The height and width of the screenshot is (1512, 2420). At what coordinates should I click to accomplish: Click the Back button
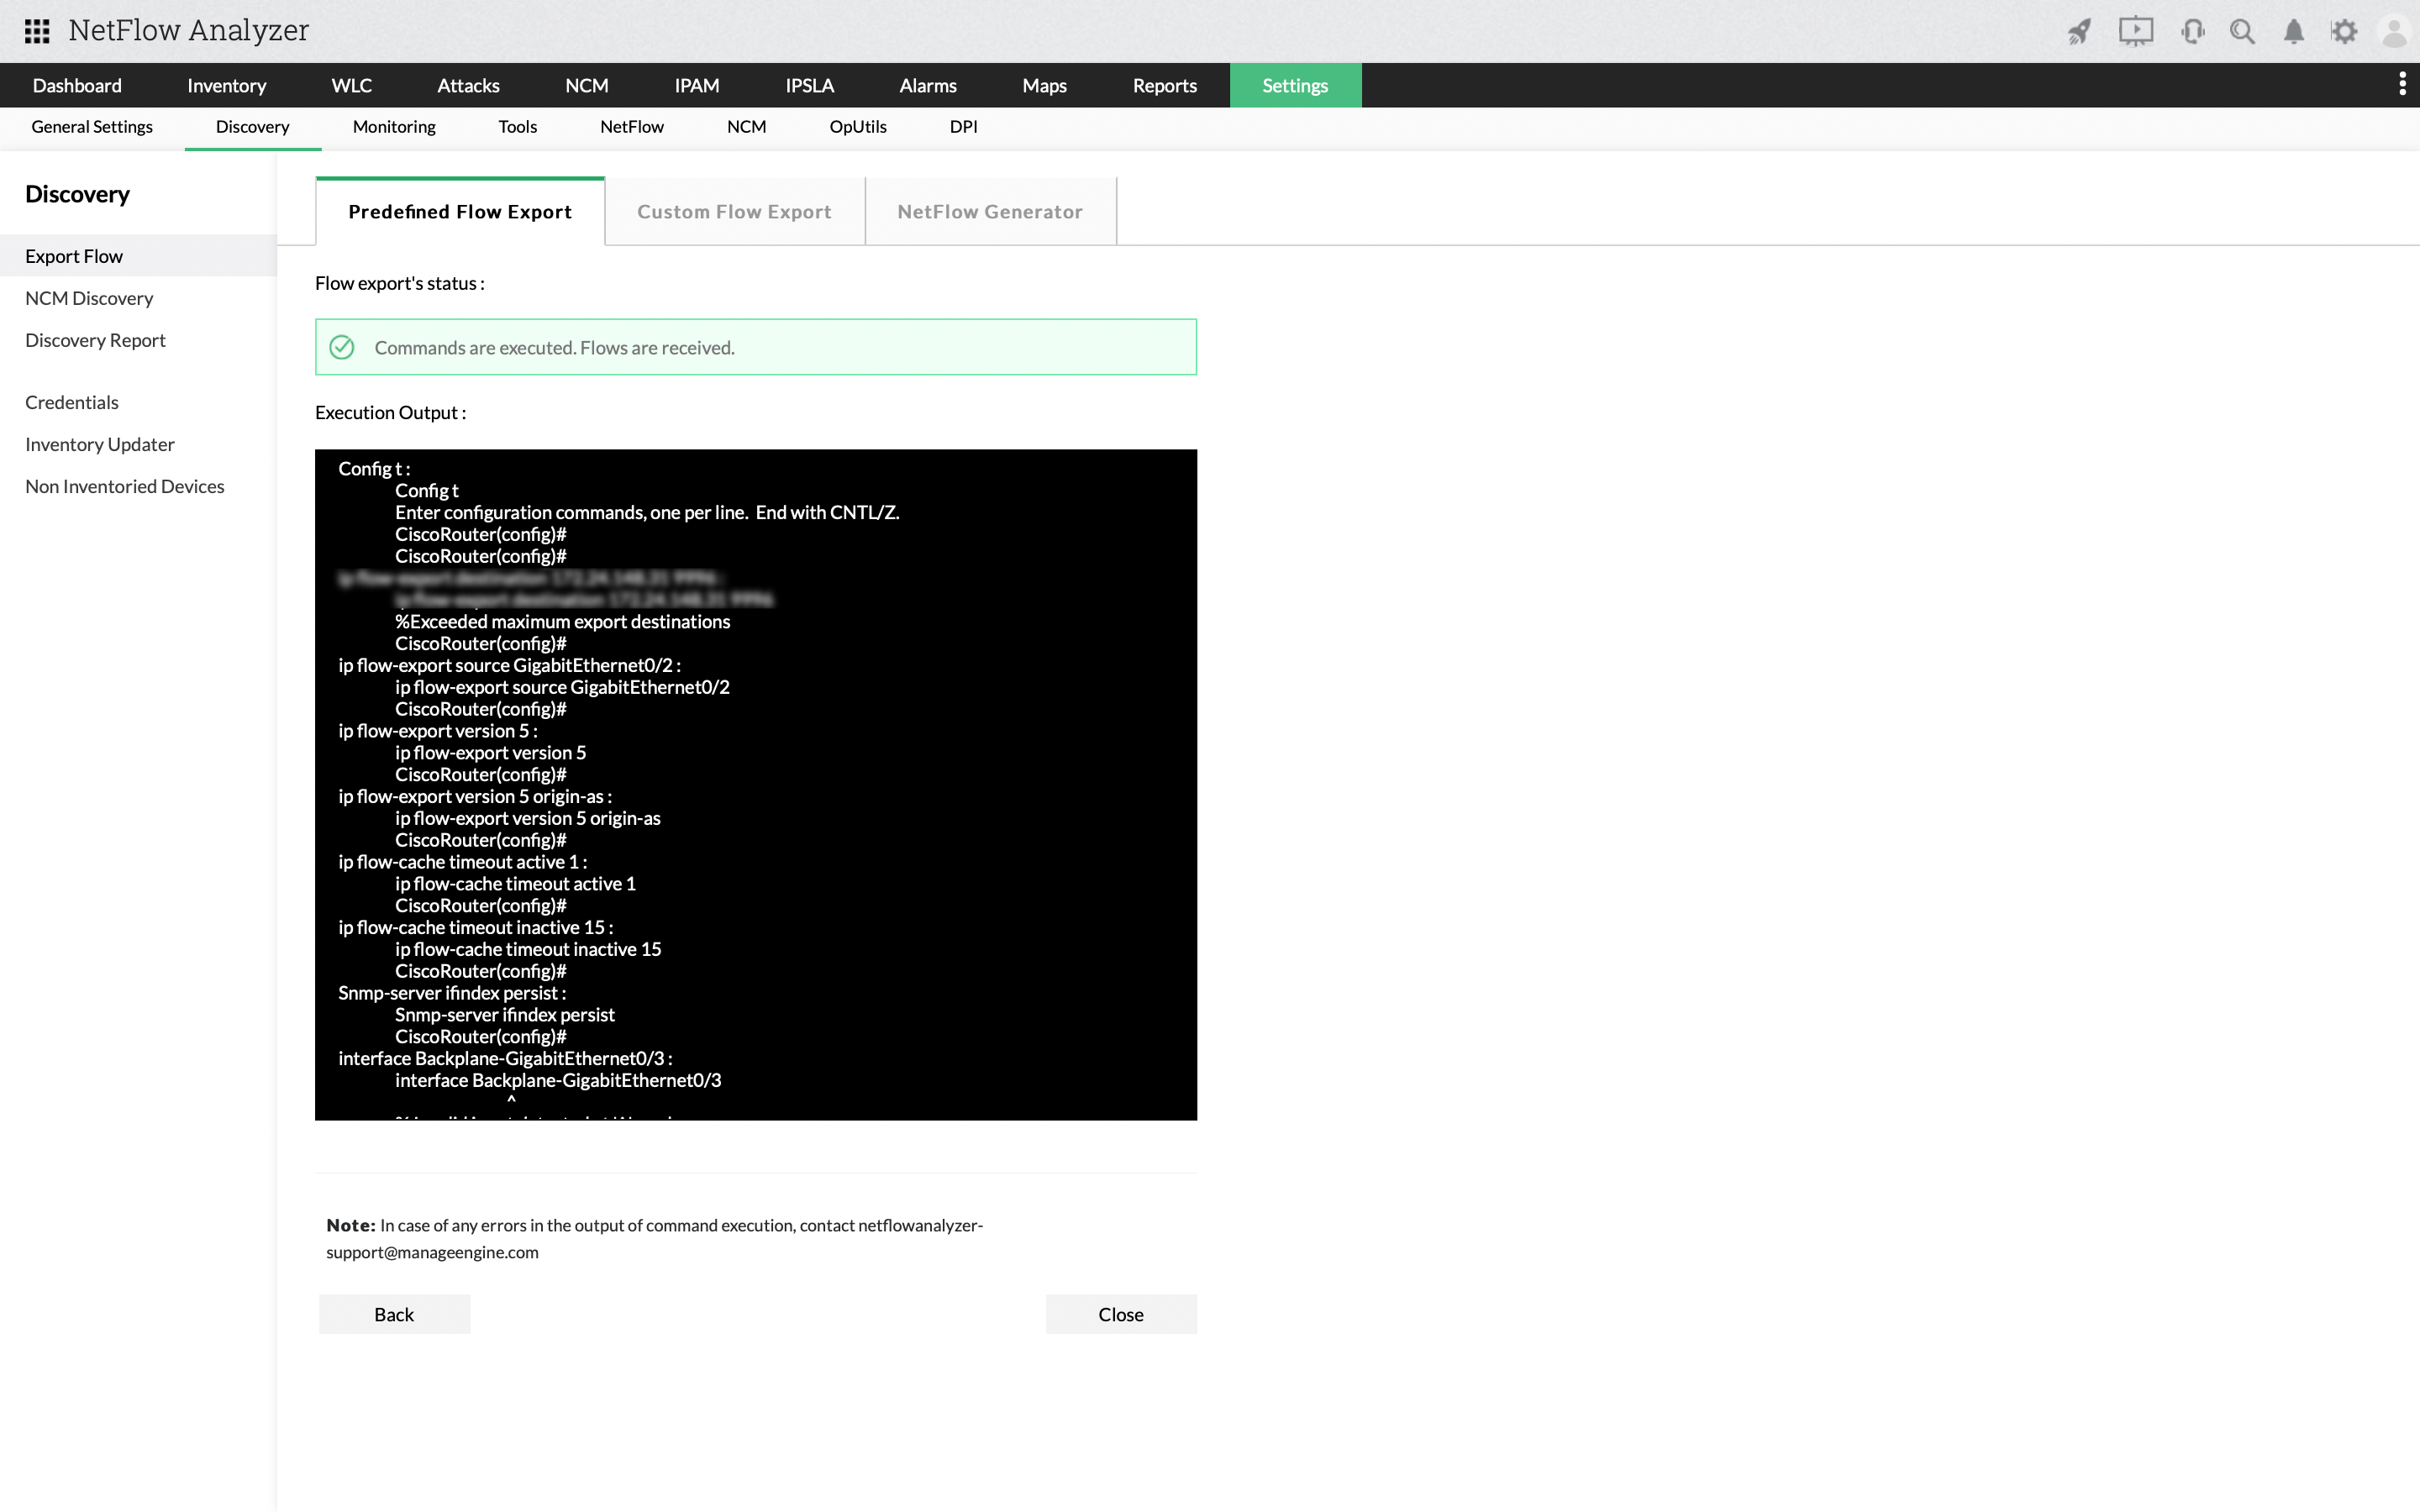394,1314
